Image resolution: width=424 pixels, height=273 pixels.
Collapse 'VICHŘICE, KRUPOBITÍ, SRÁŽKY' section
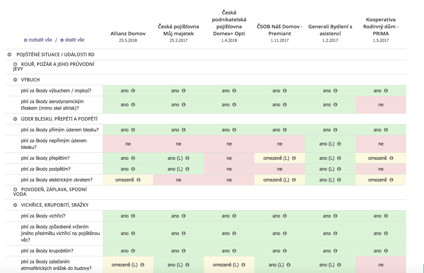tap(15, 205)
